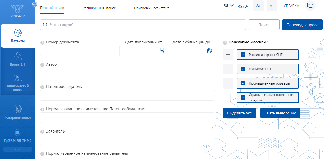Show help for the Автор field
The height and width of the screenshot is (159, 324).
42,65
